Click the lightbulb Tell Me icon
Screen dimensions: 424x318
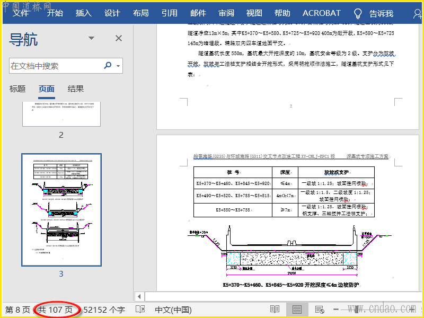point(358,13)
